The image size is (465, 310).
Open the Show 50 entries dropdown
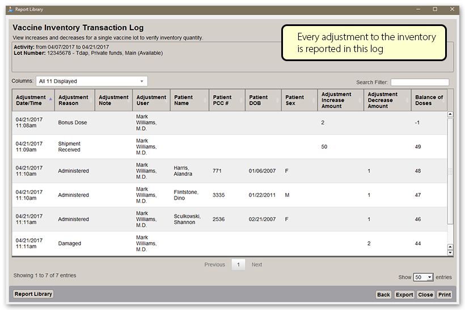click(423, 277)
